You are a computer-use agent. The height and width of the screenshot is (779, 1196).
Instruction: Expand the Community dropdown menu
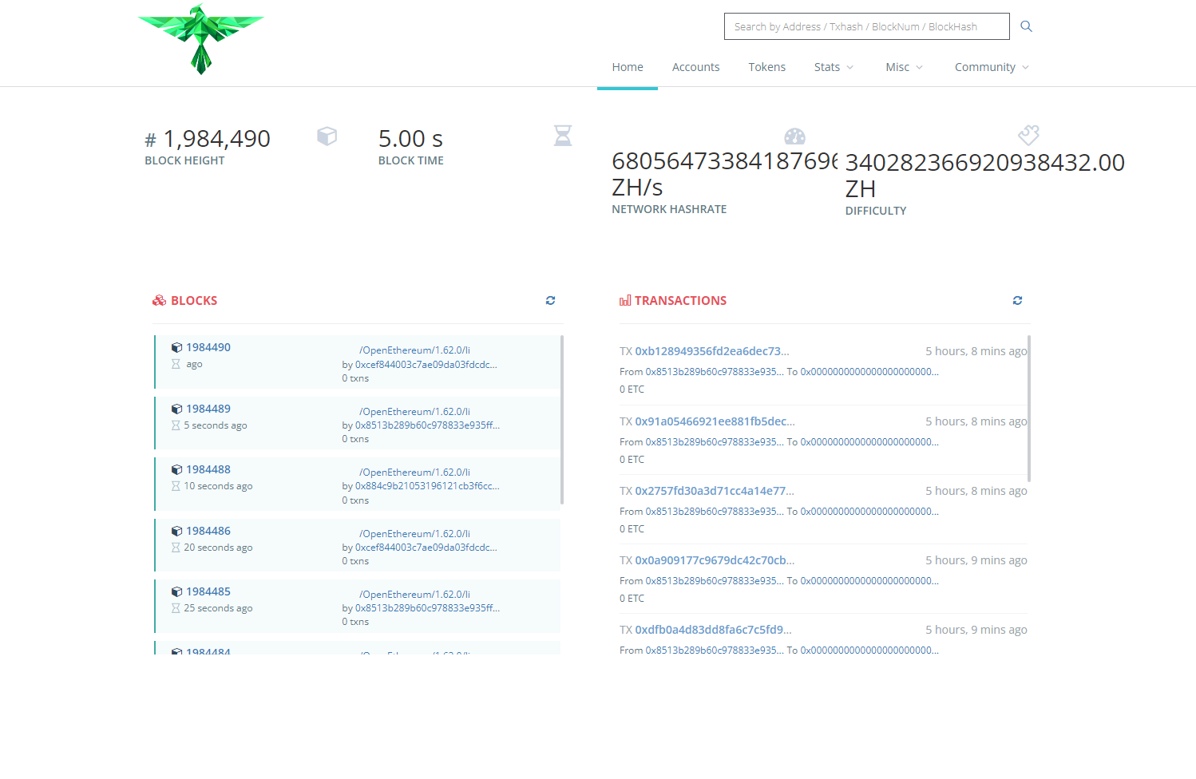[x=992, y=67]
